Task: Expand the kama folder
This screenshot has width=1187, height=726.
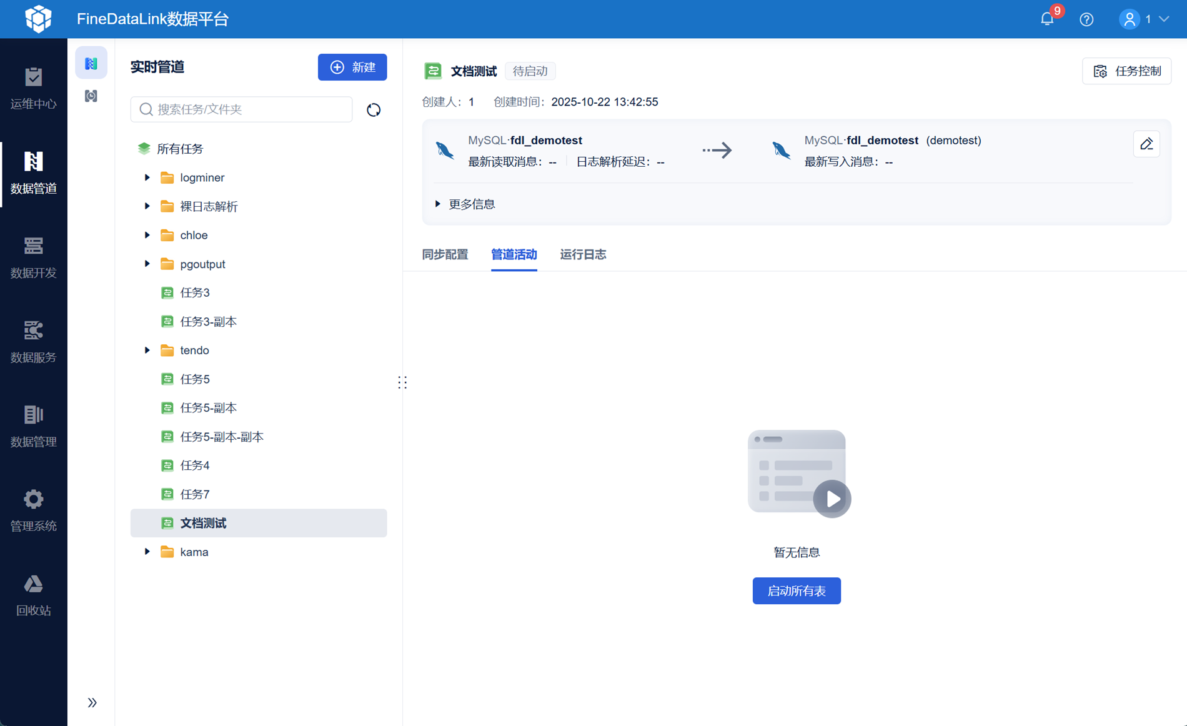Action: click(x=147, y=552)
